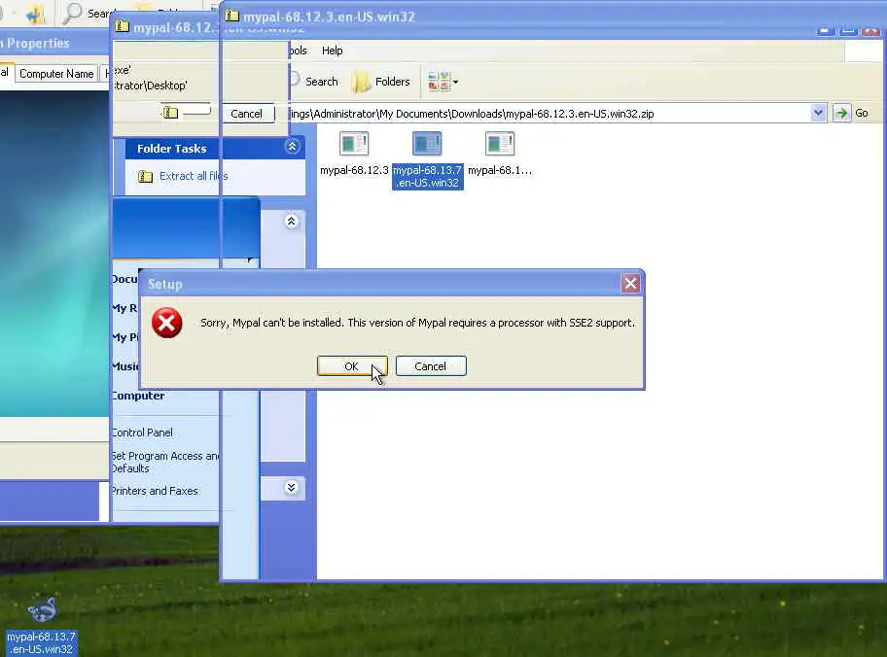The height and width of the screenshot is (657, 887).
Task: Collapse the second side panel chevron
Action: click(x=292, y=221)
